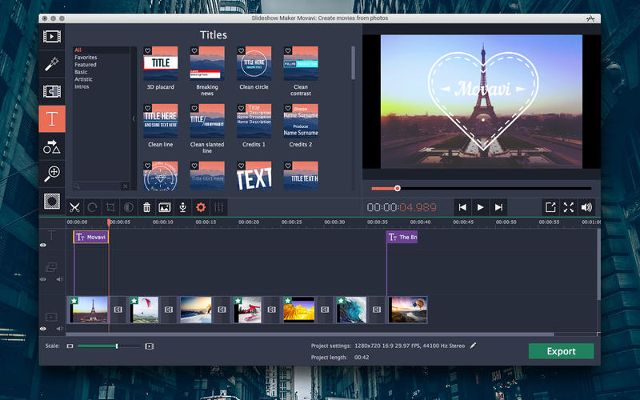The height and width of the screenshot is (400, 640).
Task: Click the Split scissors icon
Action: pos(75,207)
